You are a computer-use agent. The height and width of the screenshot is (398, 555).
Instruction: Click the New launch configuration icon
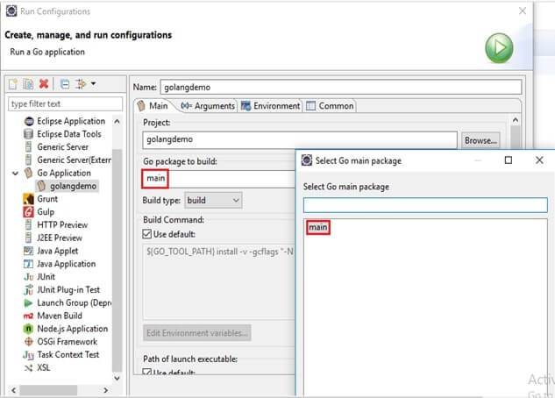[13, 84]
